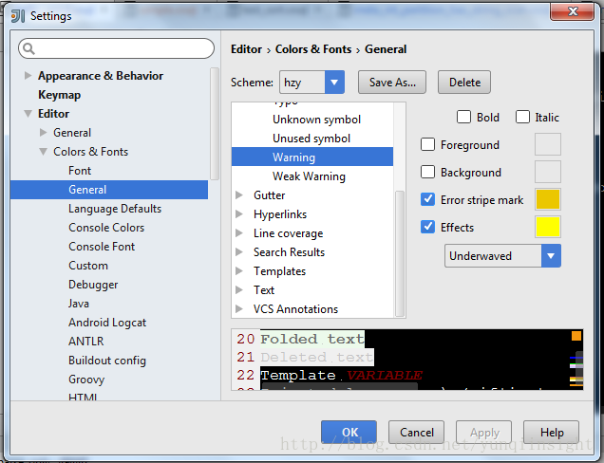Select Keymap in settings tree
Image resolution: width=604 pixels, height=463 pixels.
(x=59, y=95)
